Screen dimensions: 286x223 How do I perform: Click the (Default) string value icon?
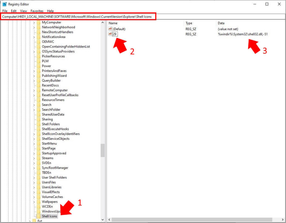[110, 29]
